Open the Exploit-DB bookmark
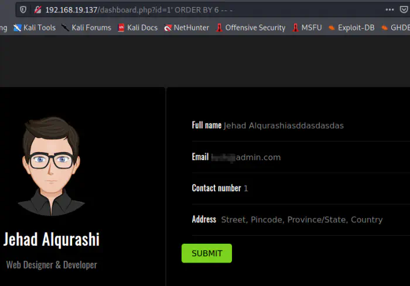 tap(351, 27)
